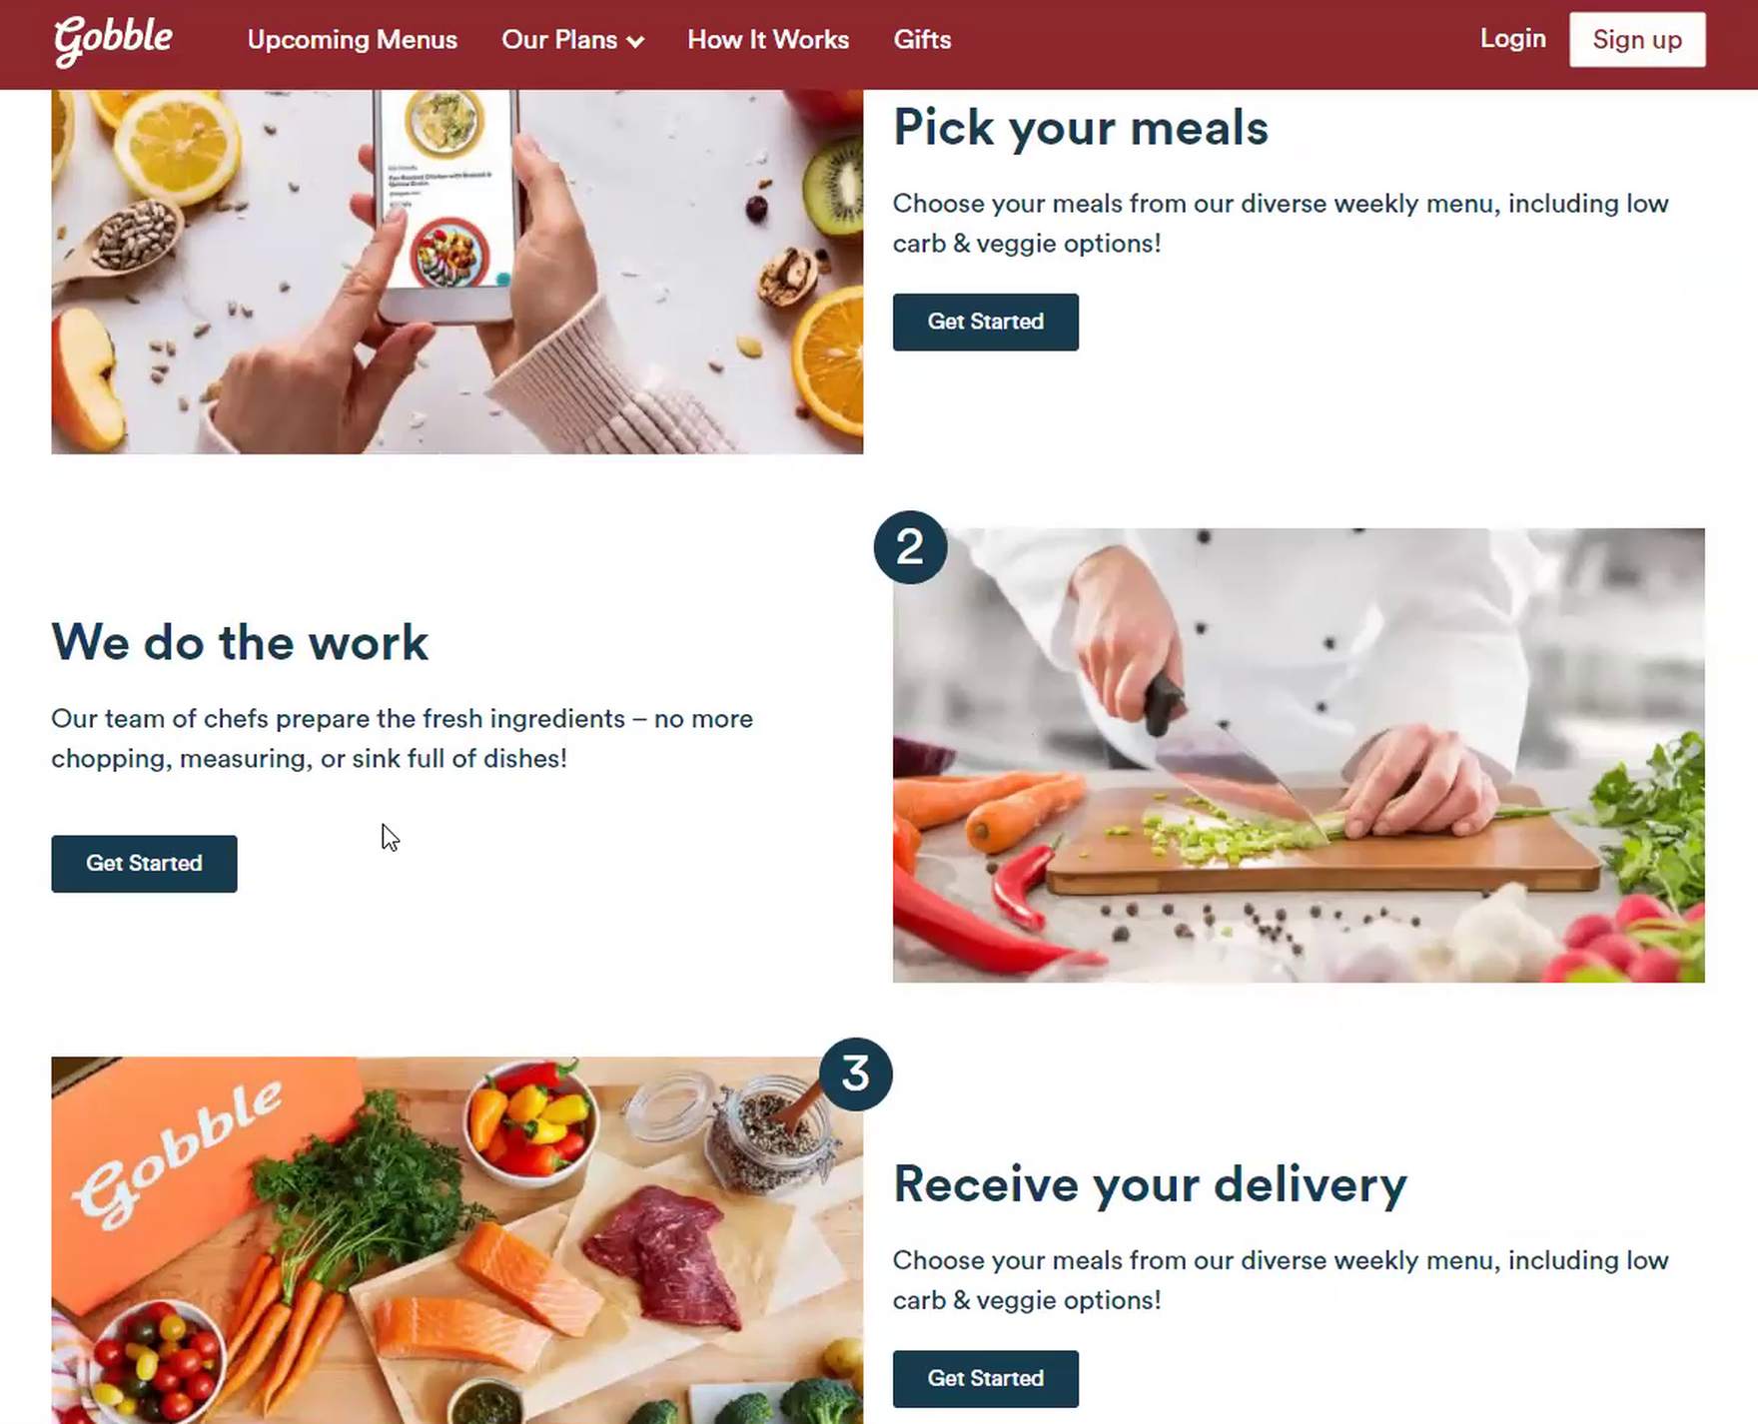Click the Sign up button

click(1637, 40)
